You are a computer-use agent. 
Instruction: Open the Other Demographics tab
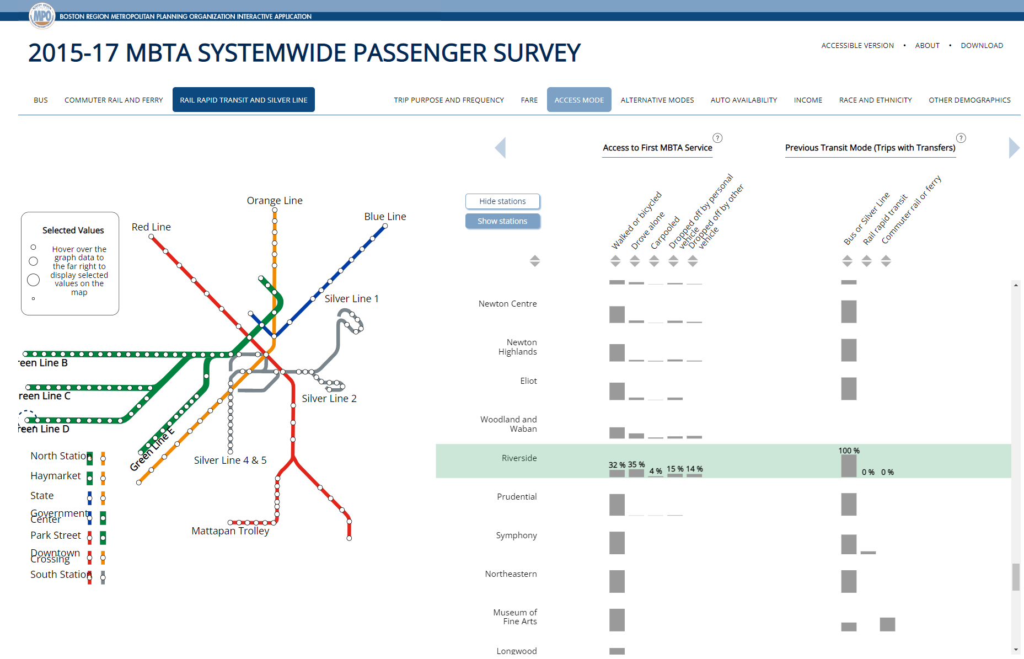tap(969, 100)
